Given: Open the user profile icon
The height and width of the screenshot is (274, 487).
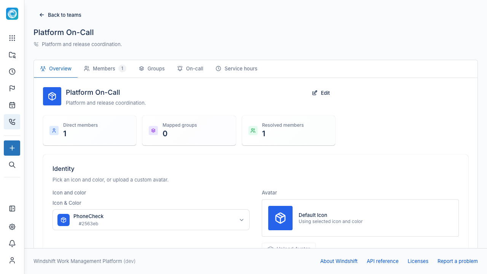Looking at the screenshot, I should click(12, 260).
